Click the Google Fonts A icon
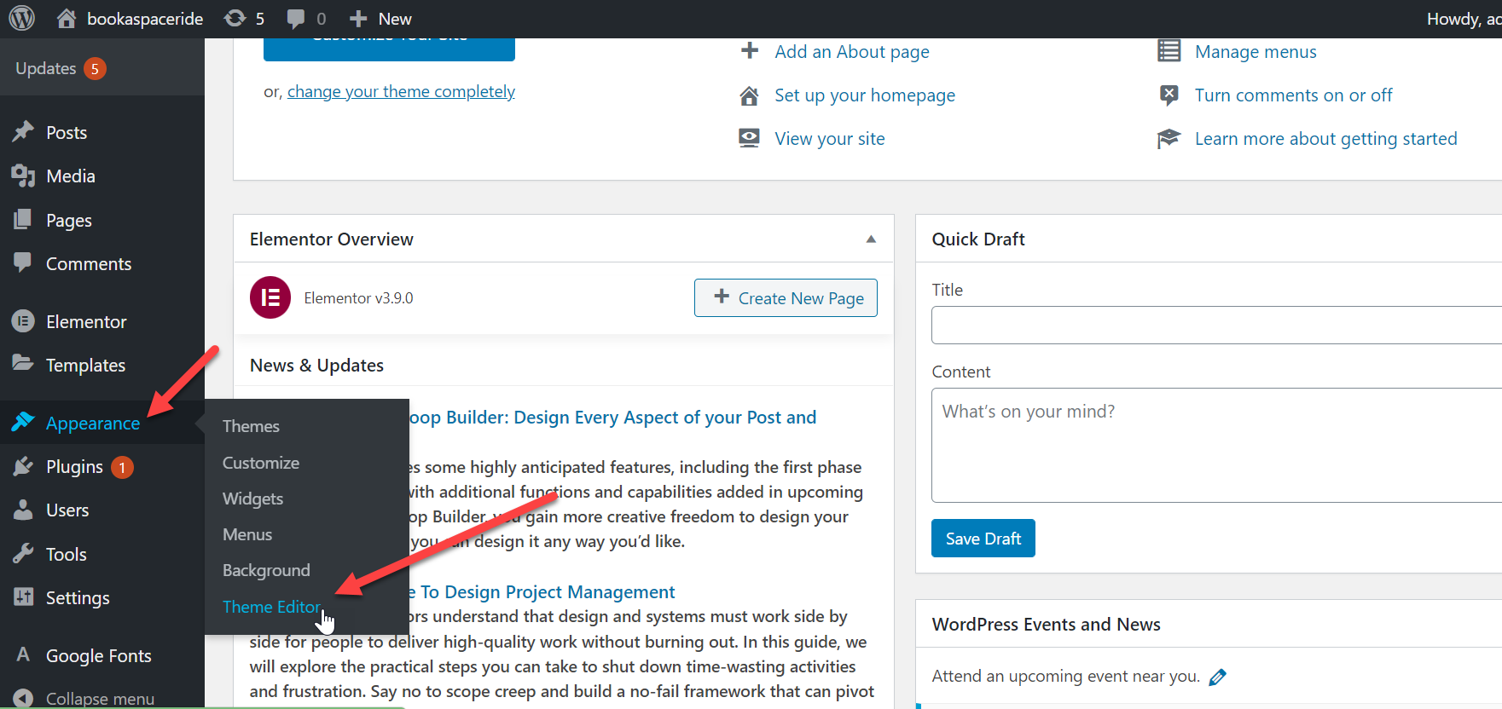1502x709 pixels. [x=23, y=654]
